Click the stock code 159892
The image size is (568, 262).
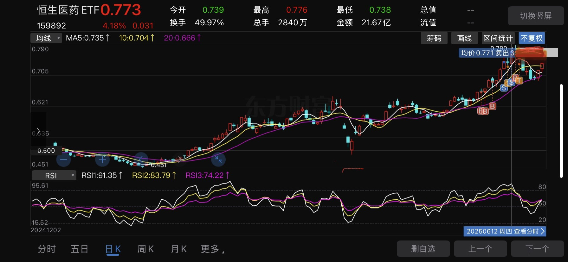pyautogui.click(x=51, y=26)
